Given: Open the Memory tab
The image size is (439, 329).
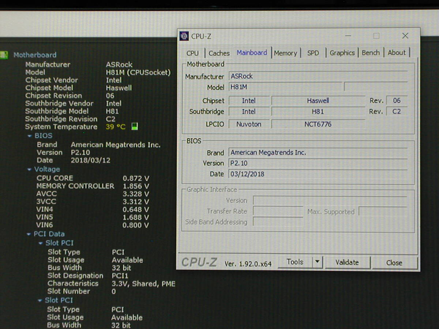Looking at the screenshot, I should 285,53.
